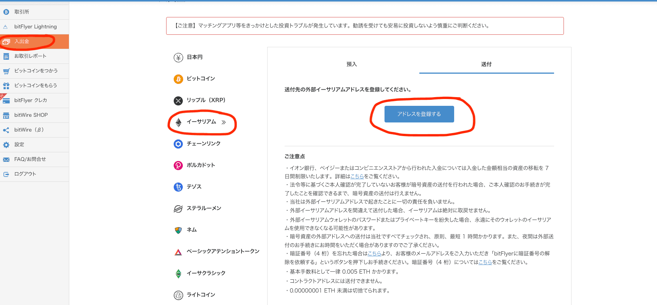Select テゾス in the currency list
The image size is (657, 305).
click(x=194, y=187)
